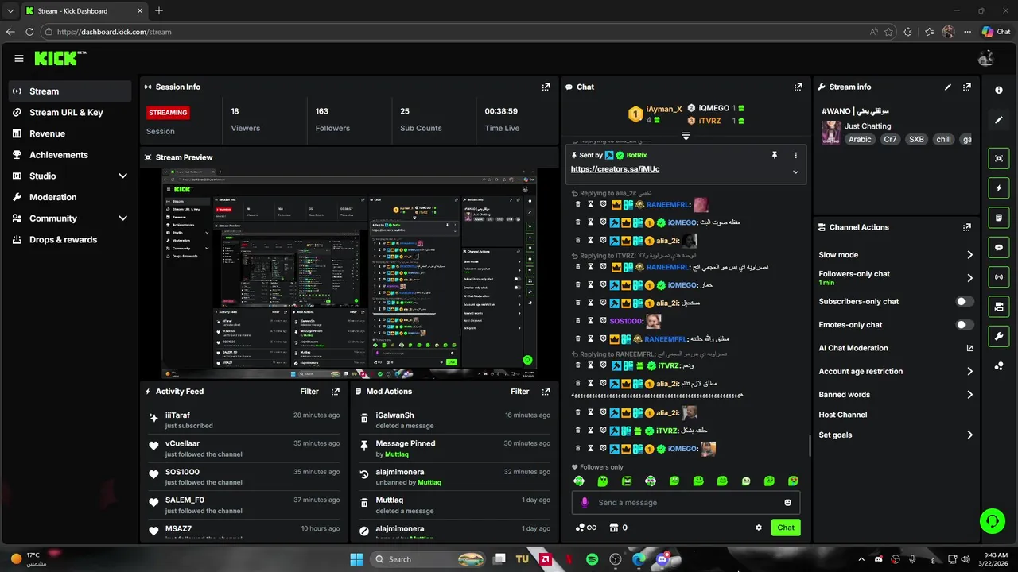The height and width of the screenshot is (572, 1018).
Task: Toggle Emotes-only chat switch
Action: pos(964,325)
